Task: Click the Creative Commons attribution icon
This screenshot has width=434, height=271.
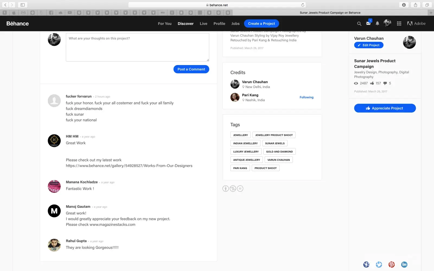Action: tap(226, 189)
